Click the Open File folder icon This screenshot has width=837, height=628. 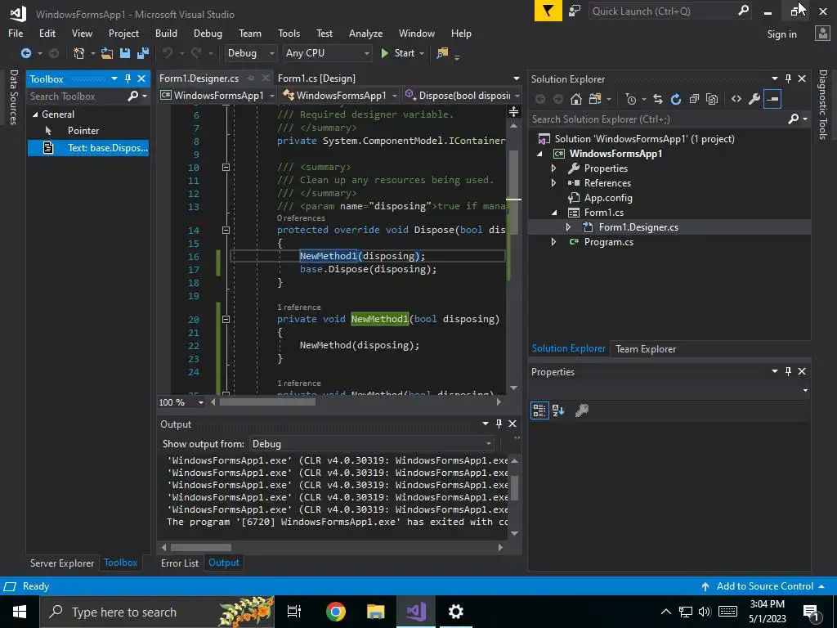(107, 53)
